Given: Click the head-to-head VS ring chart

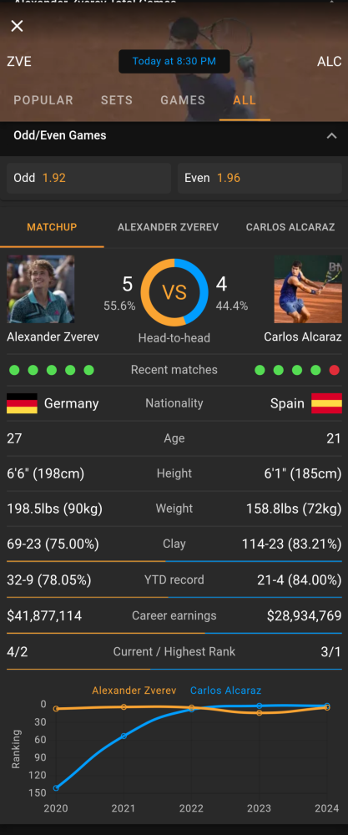Looking at the screenshot, I should click(x=174, y=291).
